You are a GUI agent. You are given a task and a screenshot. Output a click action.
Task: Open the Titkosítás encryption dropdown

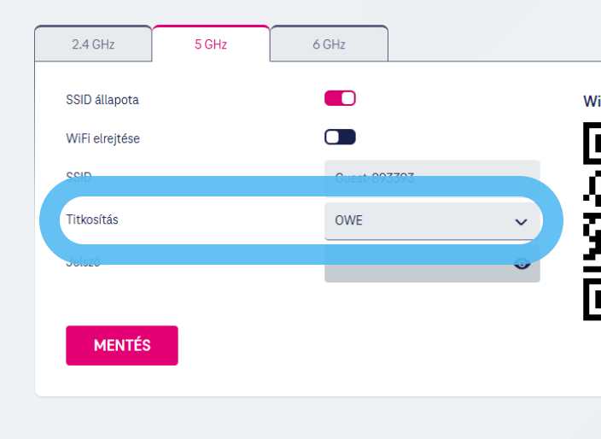pos(431,221)
